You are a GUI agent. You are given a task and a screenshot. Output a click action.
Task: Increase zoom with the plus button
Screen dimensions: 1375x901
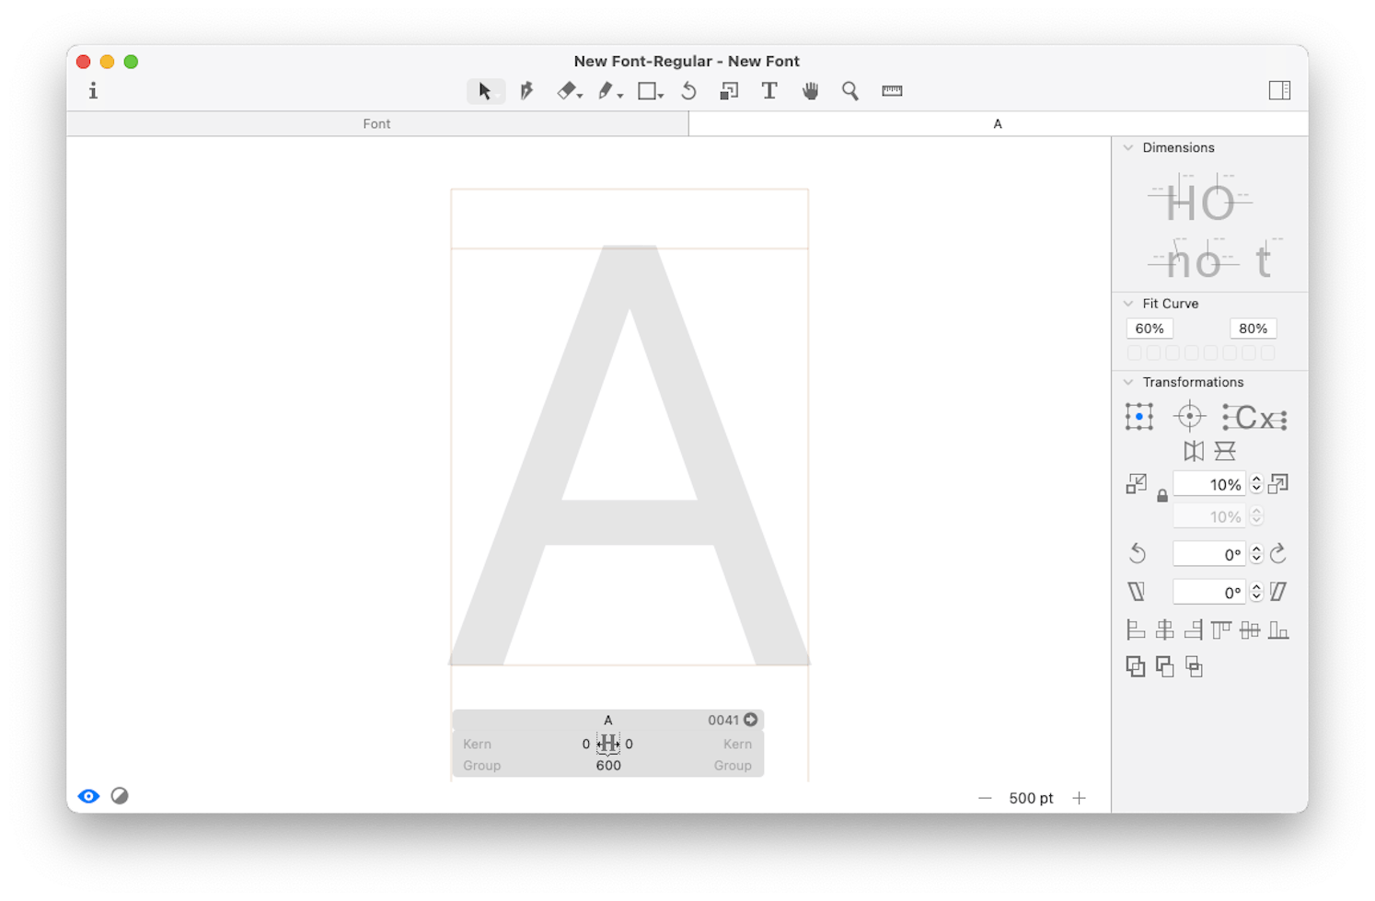coord(1079,798)
